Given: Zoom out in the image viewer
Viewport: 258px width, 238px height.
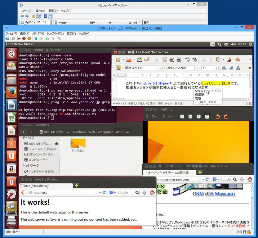Looking at the screenshot, I should 190,117.
